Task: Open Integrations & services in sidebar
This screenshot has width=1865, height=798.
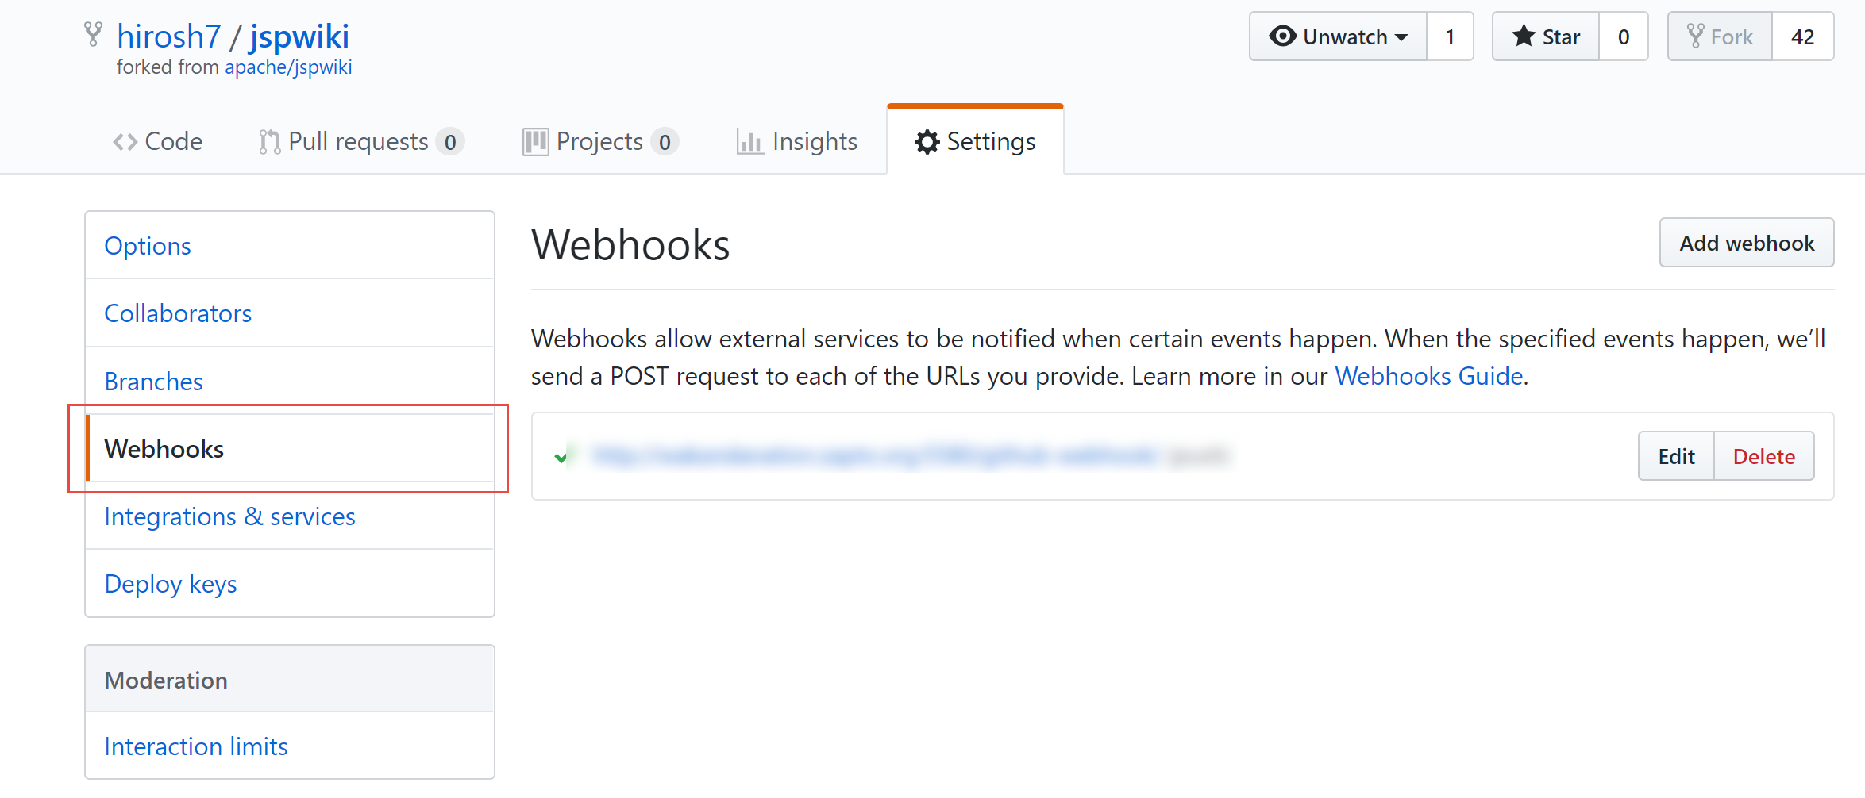Action: (290, 516)
